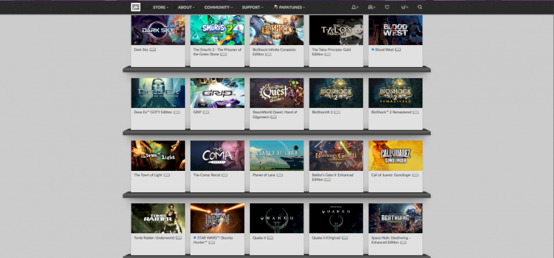Click the small tag badge after Dark Sky

coord(152,50)
